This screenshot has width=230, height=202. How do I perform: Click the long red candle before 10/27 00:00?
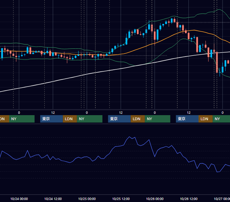217,62
